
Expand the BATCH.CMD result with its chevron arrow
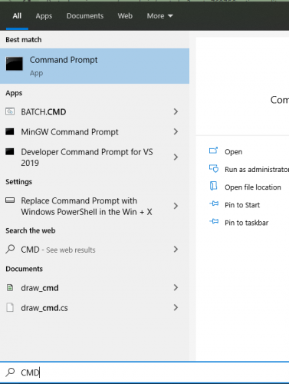point(176,111)
